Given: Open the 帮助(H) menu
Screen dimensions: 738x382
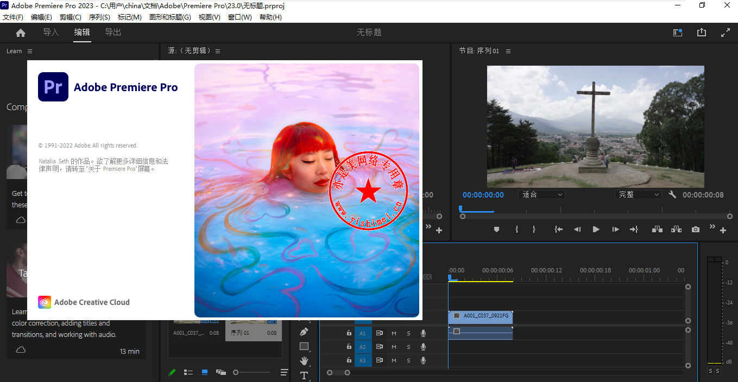Looking at the screenshot, I should coord(270,17).
